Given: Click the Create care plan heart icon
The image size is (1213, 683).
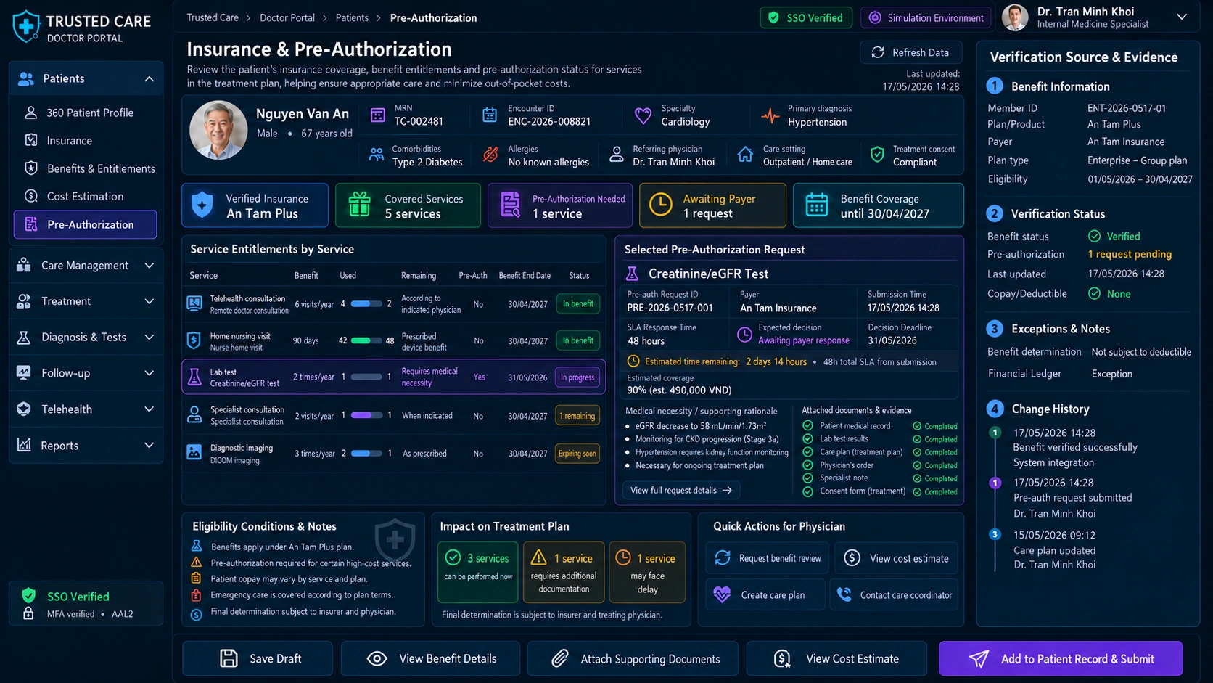Looking at the screenshot, I should pyautogui.click(x=722, y=594).
